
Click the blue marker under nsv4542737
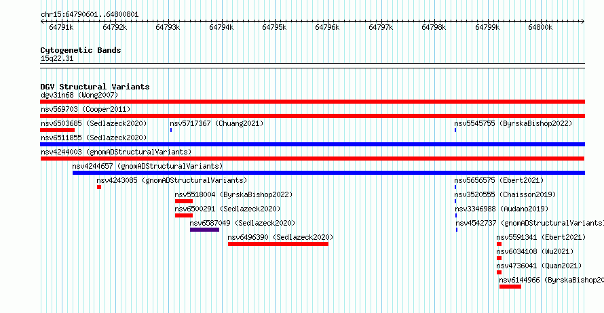[457, 230]
